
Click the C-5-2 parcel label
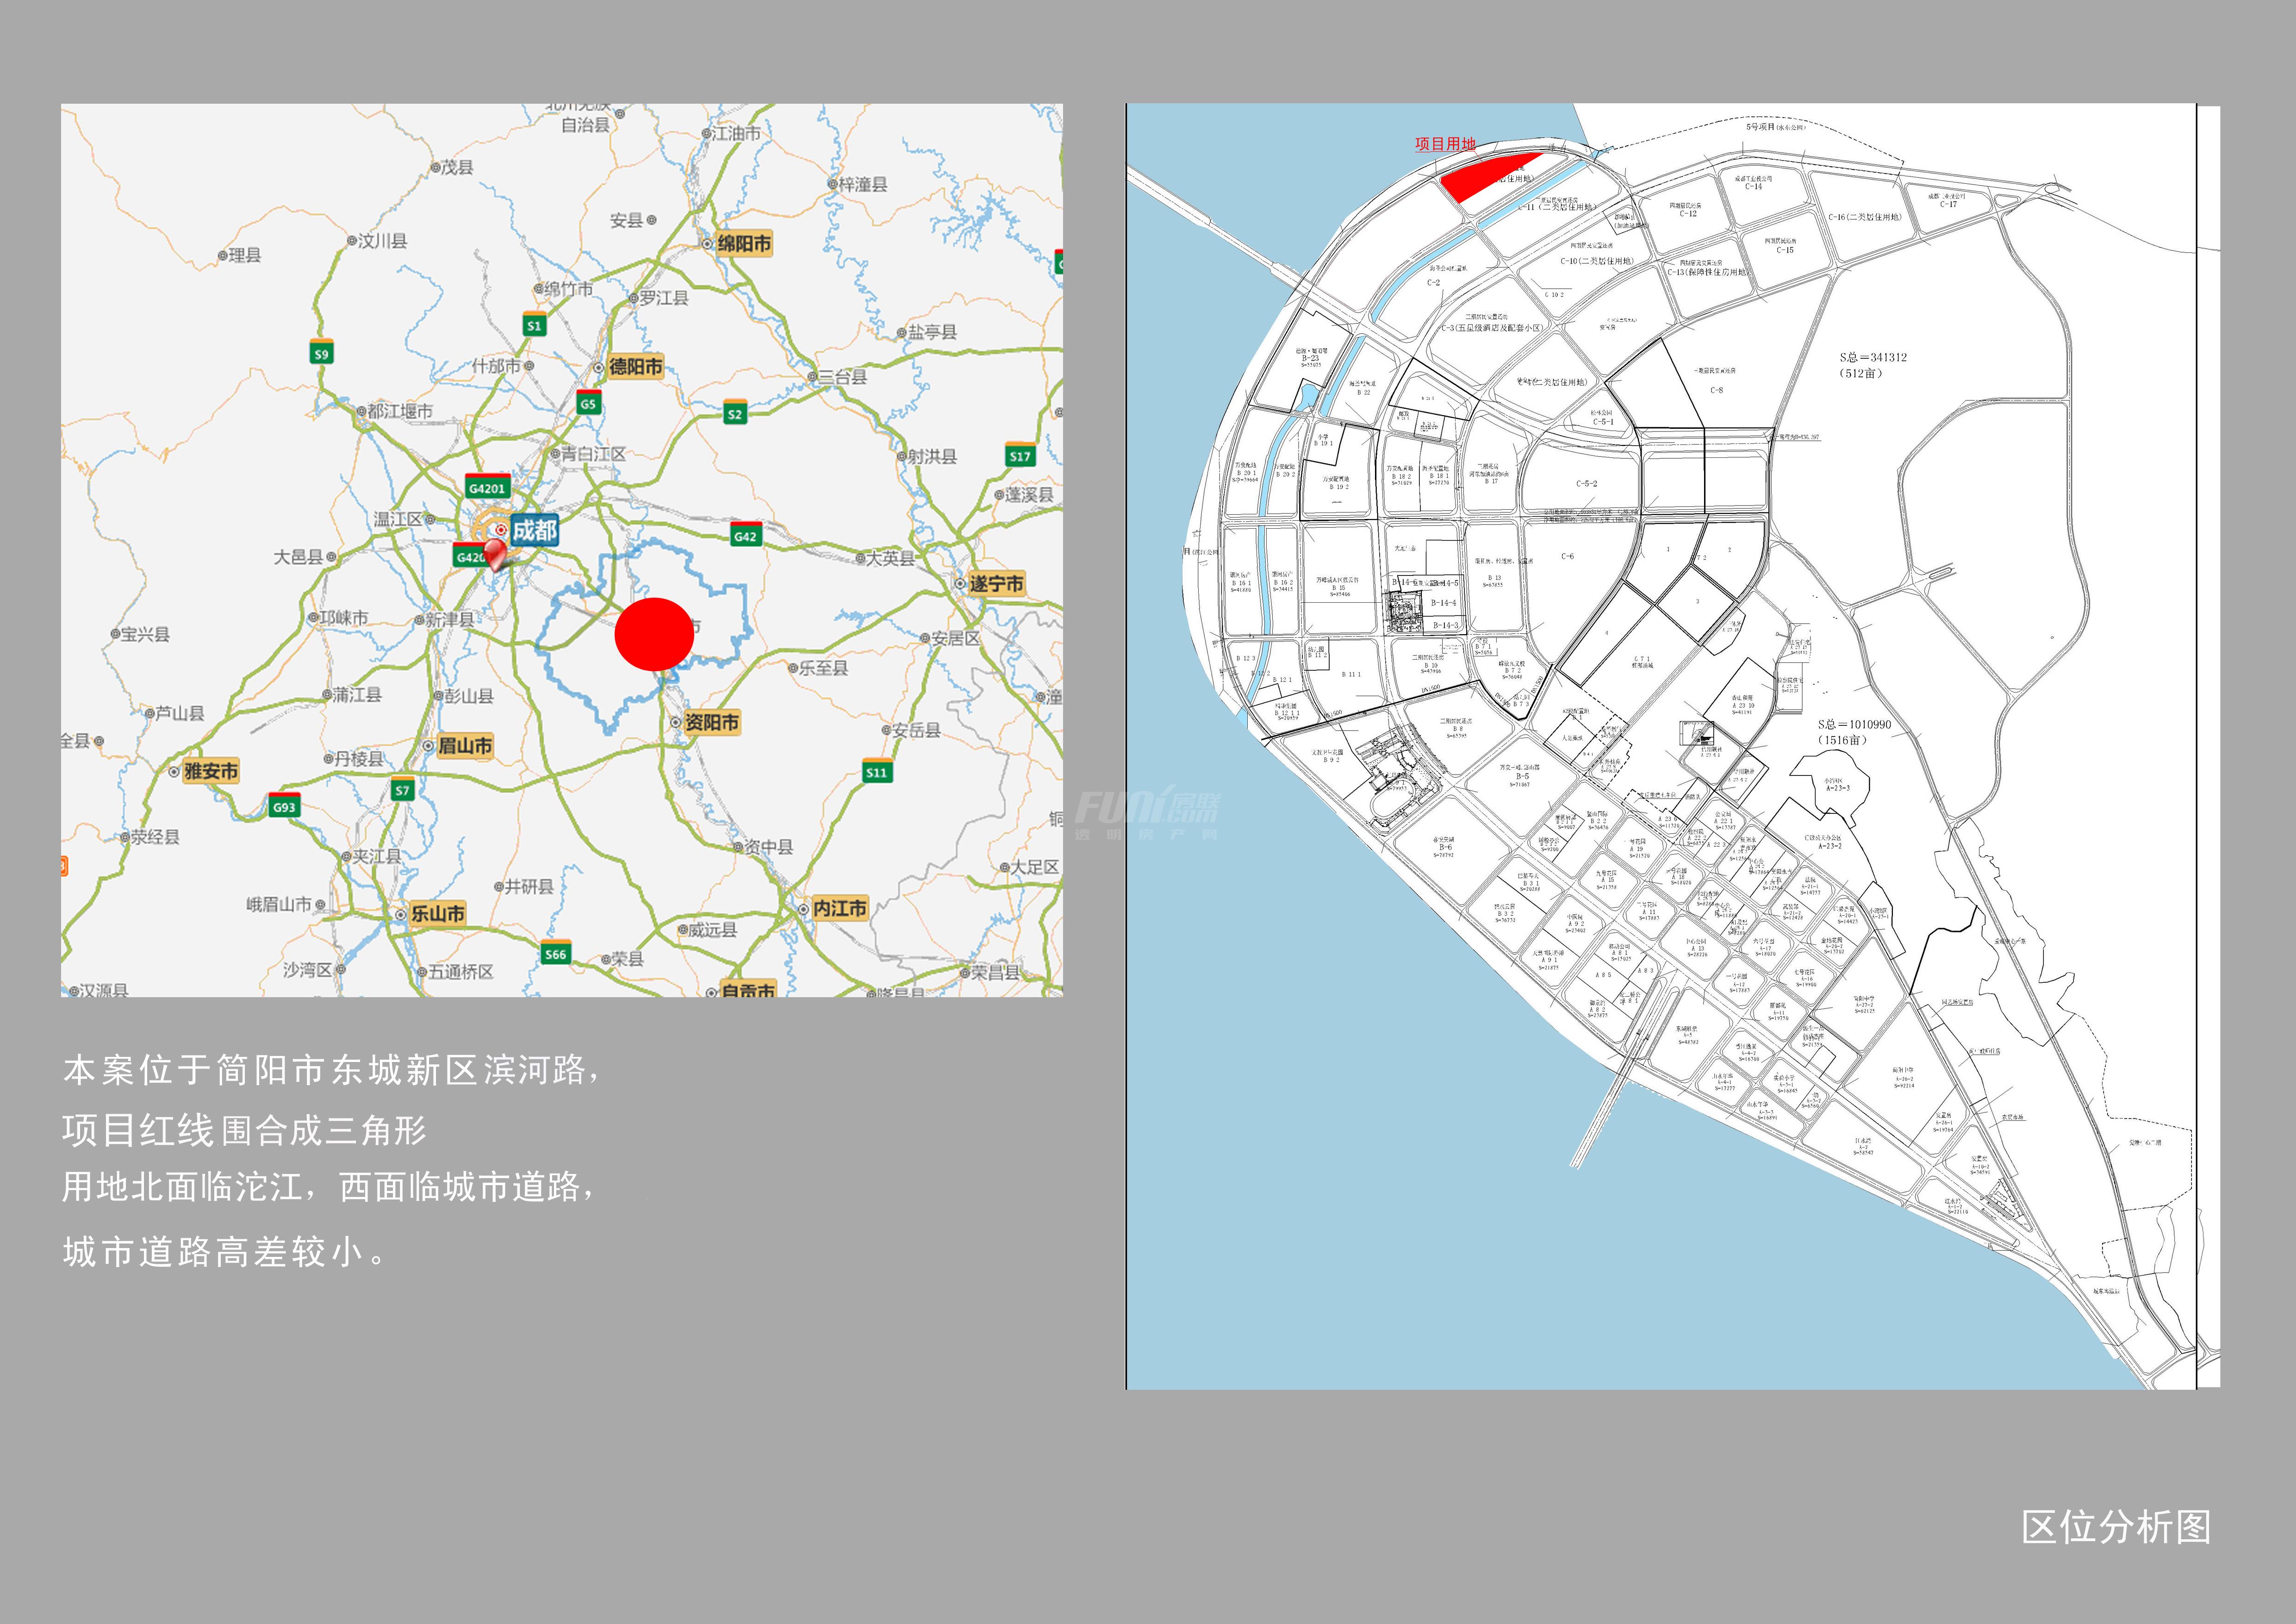point(1587,483)
